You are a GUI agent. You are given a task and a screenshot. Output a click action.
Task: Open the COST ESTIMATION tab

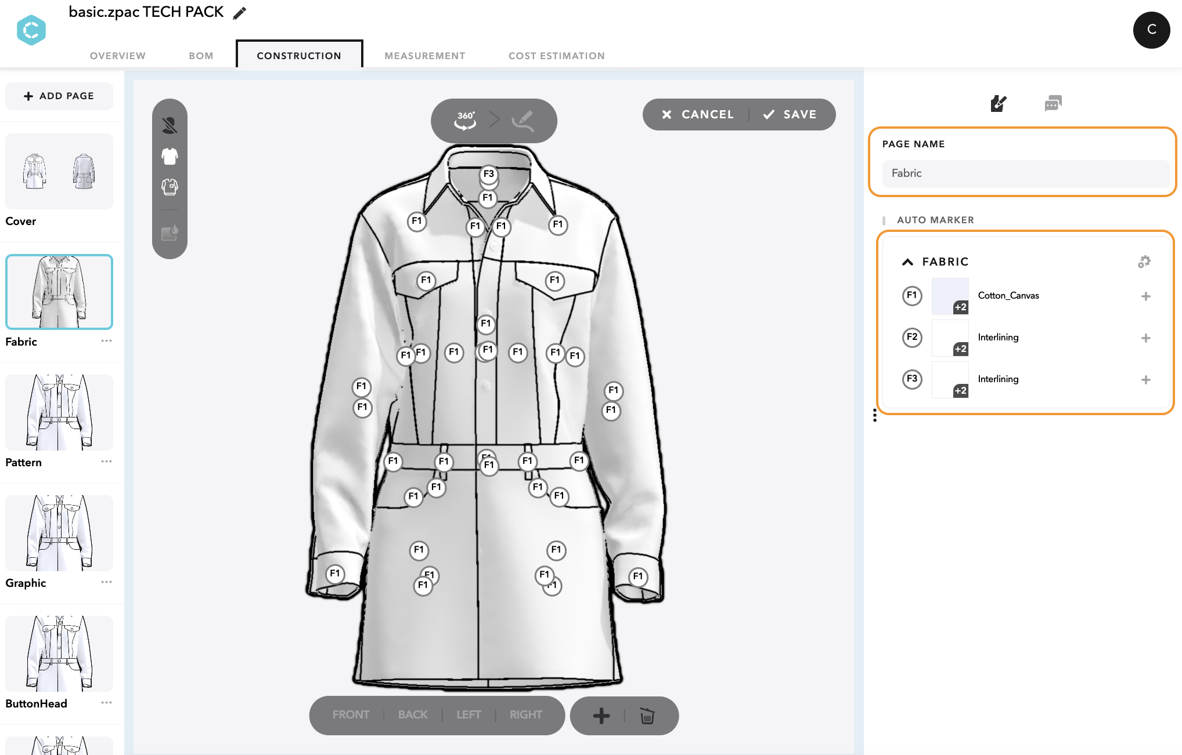[557, 56]
